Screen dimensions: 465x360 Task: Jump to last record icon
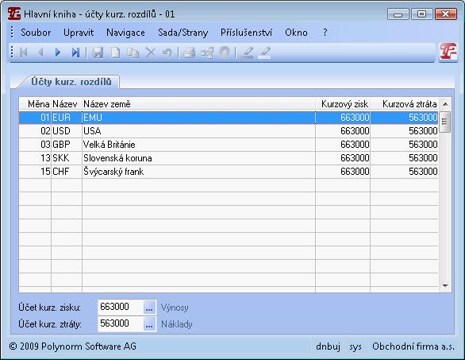click(x=75, y=53)
